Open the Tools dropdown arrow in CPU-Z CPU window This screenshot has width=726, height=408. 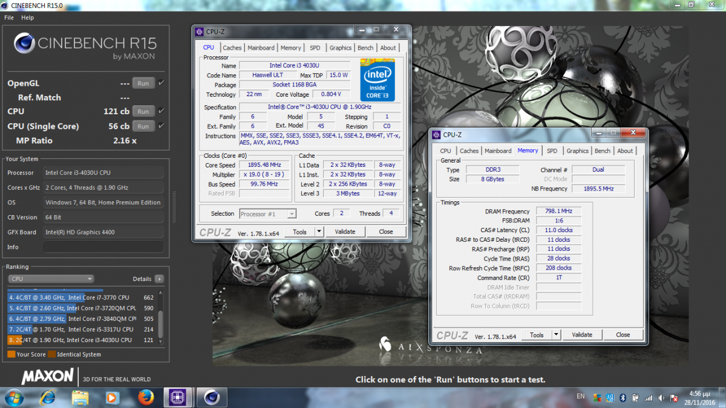click(319, 232)
